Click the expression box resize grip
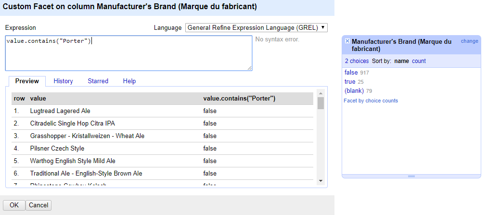The height and width of the screenshot is (215, 487). pyautogui.click(x=249, y=68)
